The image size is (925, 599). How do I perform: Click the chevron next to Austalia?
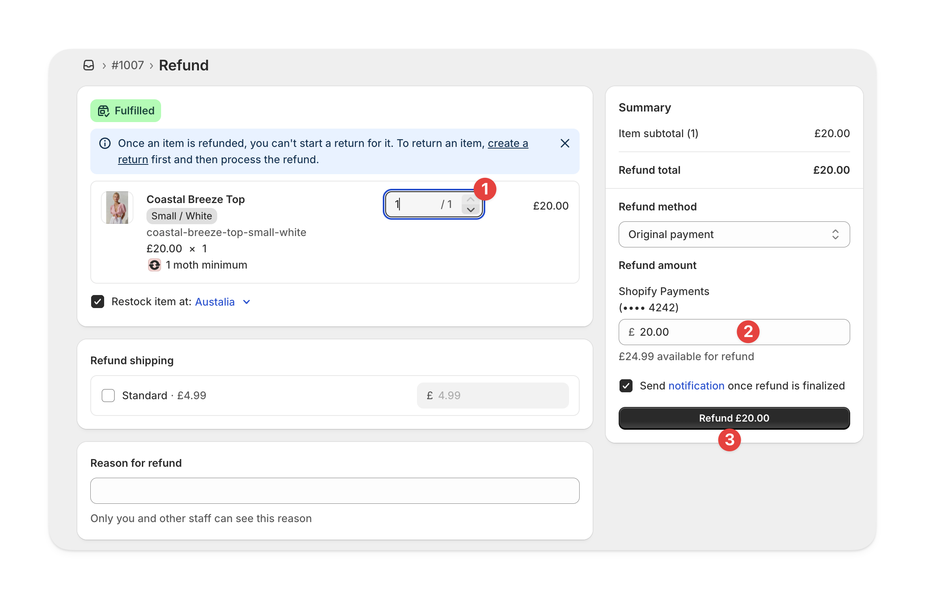(x=247, y=302)
